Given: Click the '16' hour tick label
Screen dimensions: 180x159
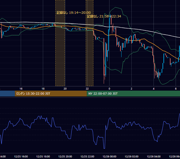Looking at the screenshot, I should (x=21, y=89).
